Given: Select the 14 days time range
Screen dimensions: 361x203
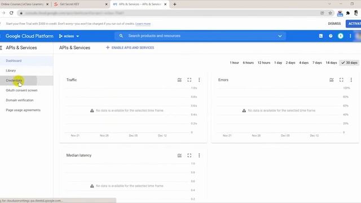Looking at the screenshot, I should coord(331,63).
